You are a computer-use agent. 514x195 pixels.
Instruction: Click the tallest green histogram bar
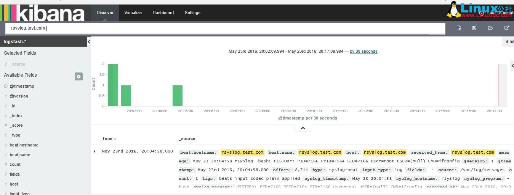coord(113,85)
